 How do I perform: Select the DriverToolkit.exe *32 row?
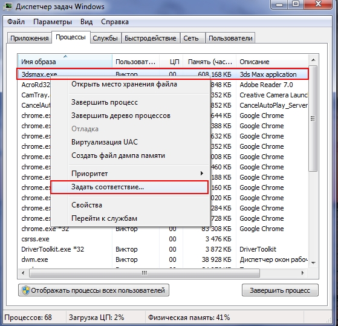click(x=163, y=249)
